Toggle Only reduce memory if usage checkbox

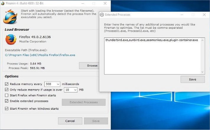pos(6,90)
